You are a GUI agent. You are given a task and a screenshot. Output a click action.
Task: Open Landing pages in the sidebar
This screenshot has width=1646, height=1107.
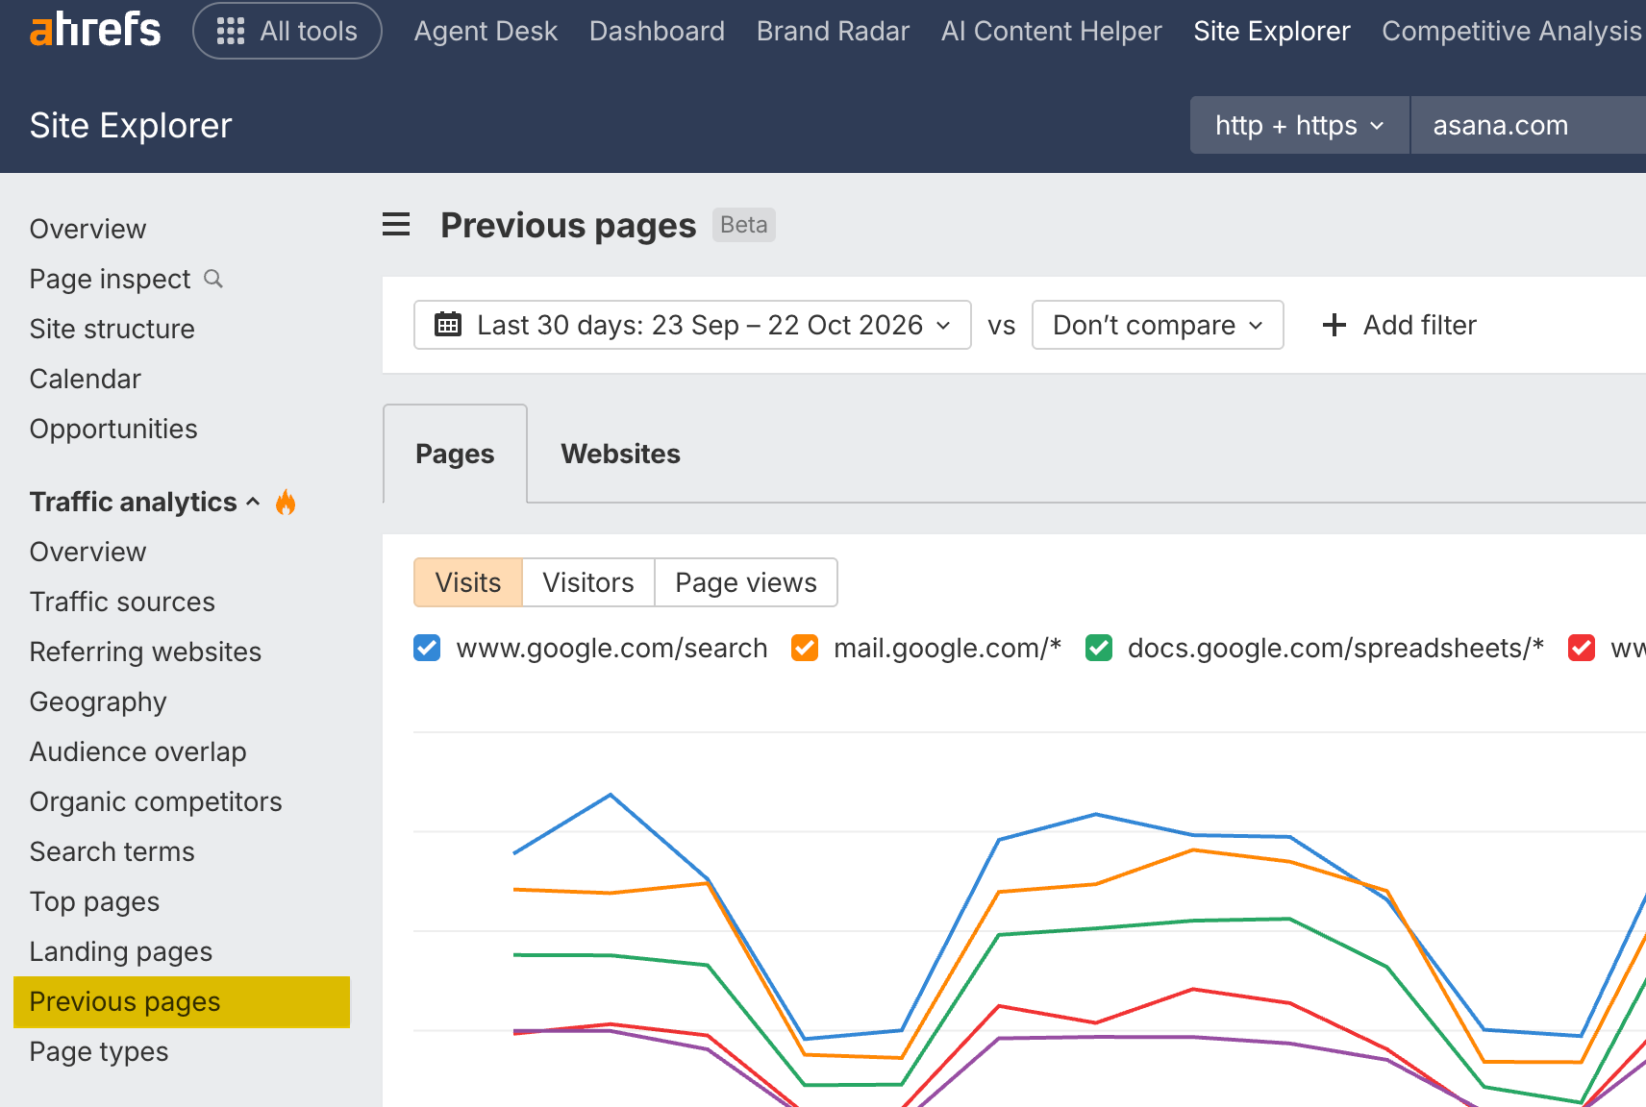(121, 951)
